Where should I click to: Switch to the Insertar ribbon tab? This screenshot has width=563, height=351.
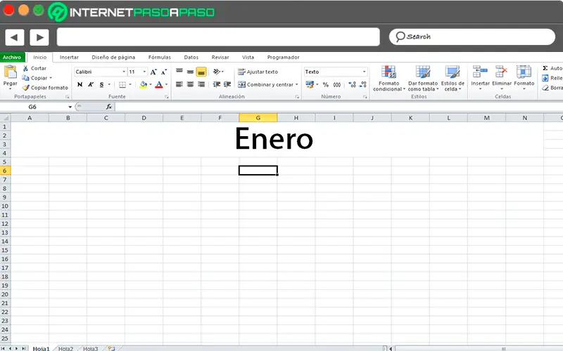(69, 58)
